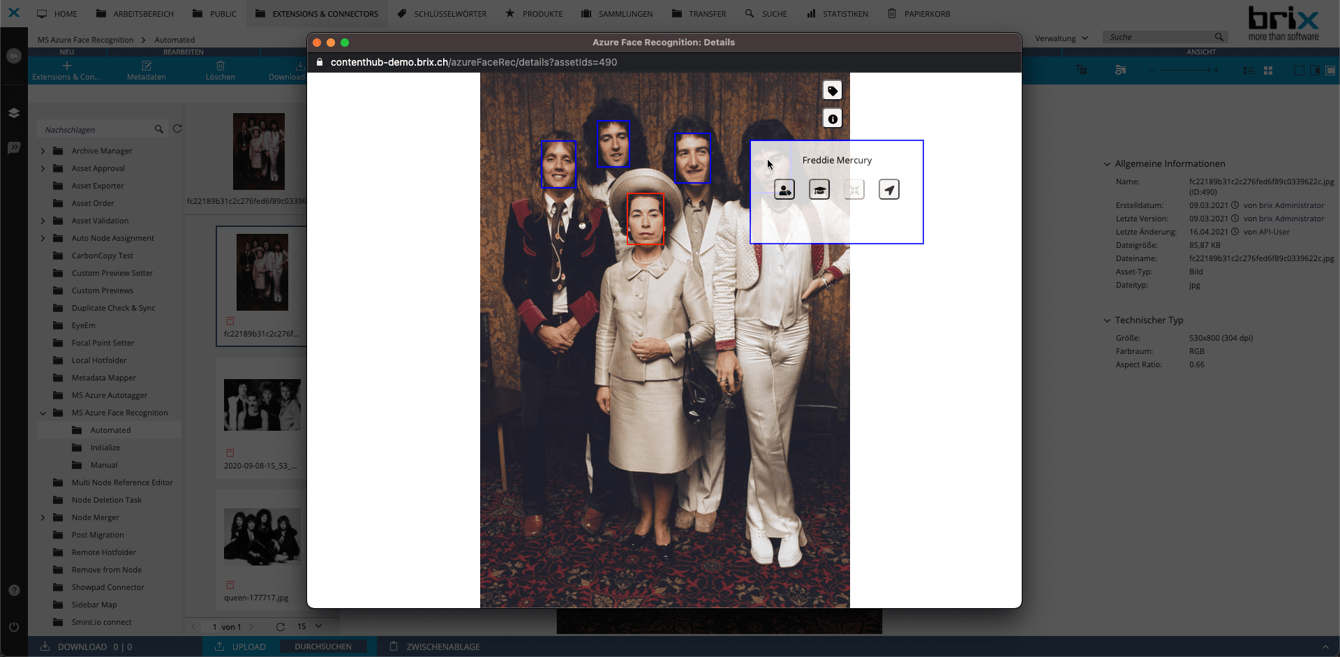Open the Verwaltung dropdown
Screen dimensions: 1340x657
click(1061, 38)
